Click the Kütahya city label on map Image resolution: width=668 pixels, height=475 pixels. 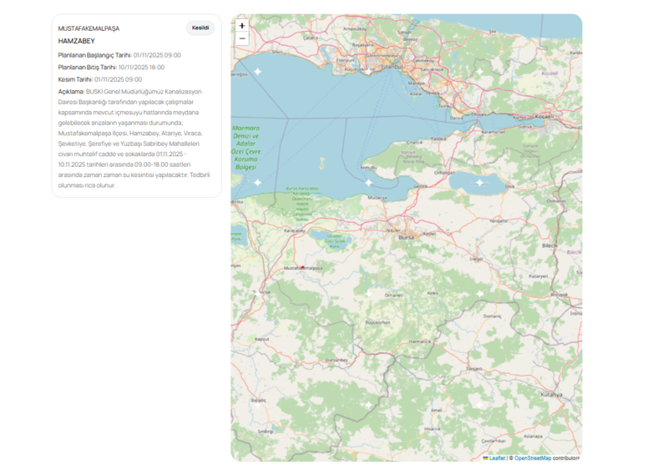[551, 394]
